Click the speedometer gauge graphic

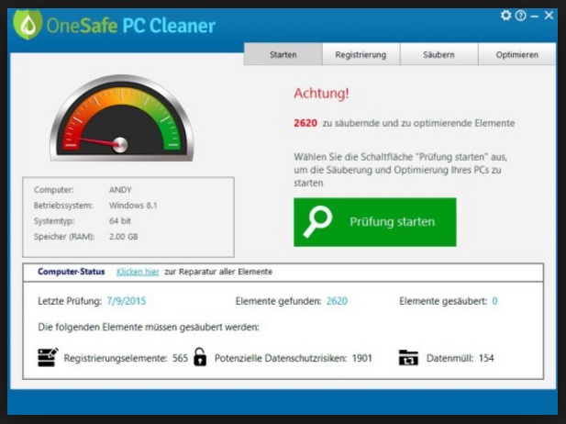click(122, 118)
